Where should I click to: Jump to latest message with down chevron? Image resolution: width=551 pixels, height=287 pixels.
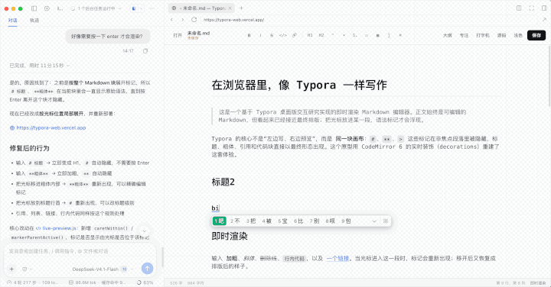coord(144,231)
